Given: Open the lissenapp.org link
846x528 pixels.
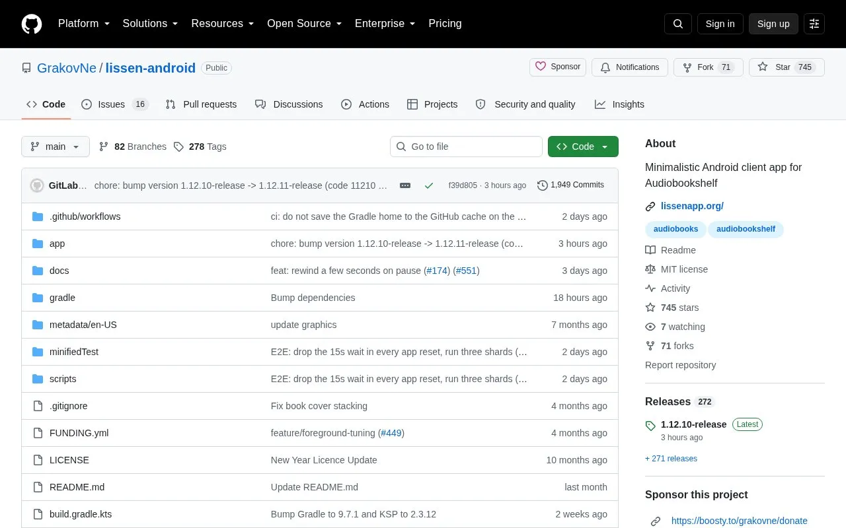Looking at the screenshot, I should pos(692,206).
